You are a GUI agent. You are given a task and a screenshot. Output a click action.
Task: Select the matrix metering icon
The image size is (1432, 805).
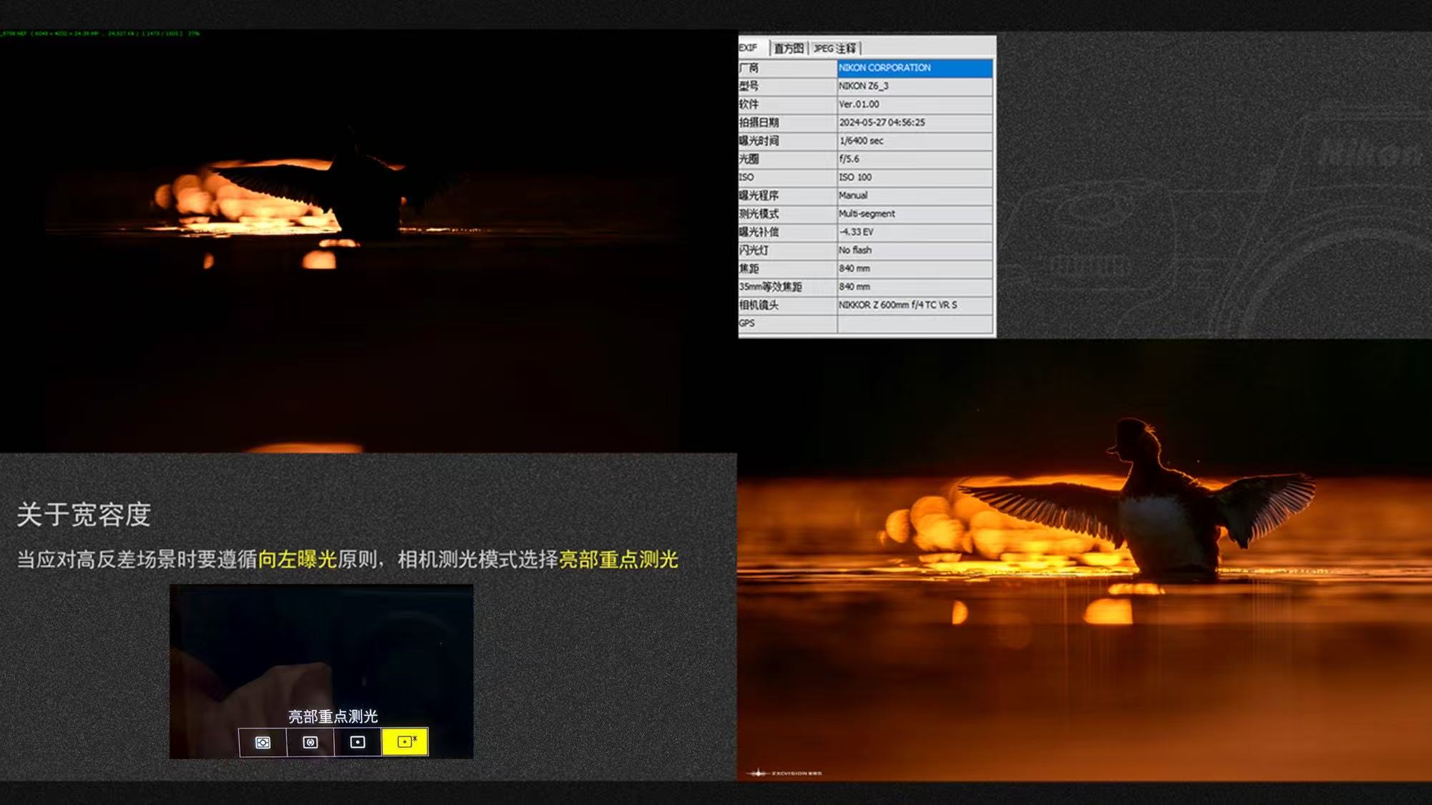coord(263,742)
